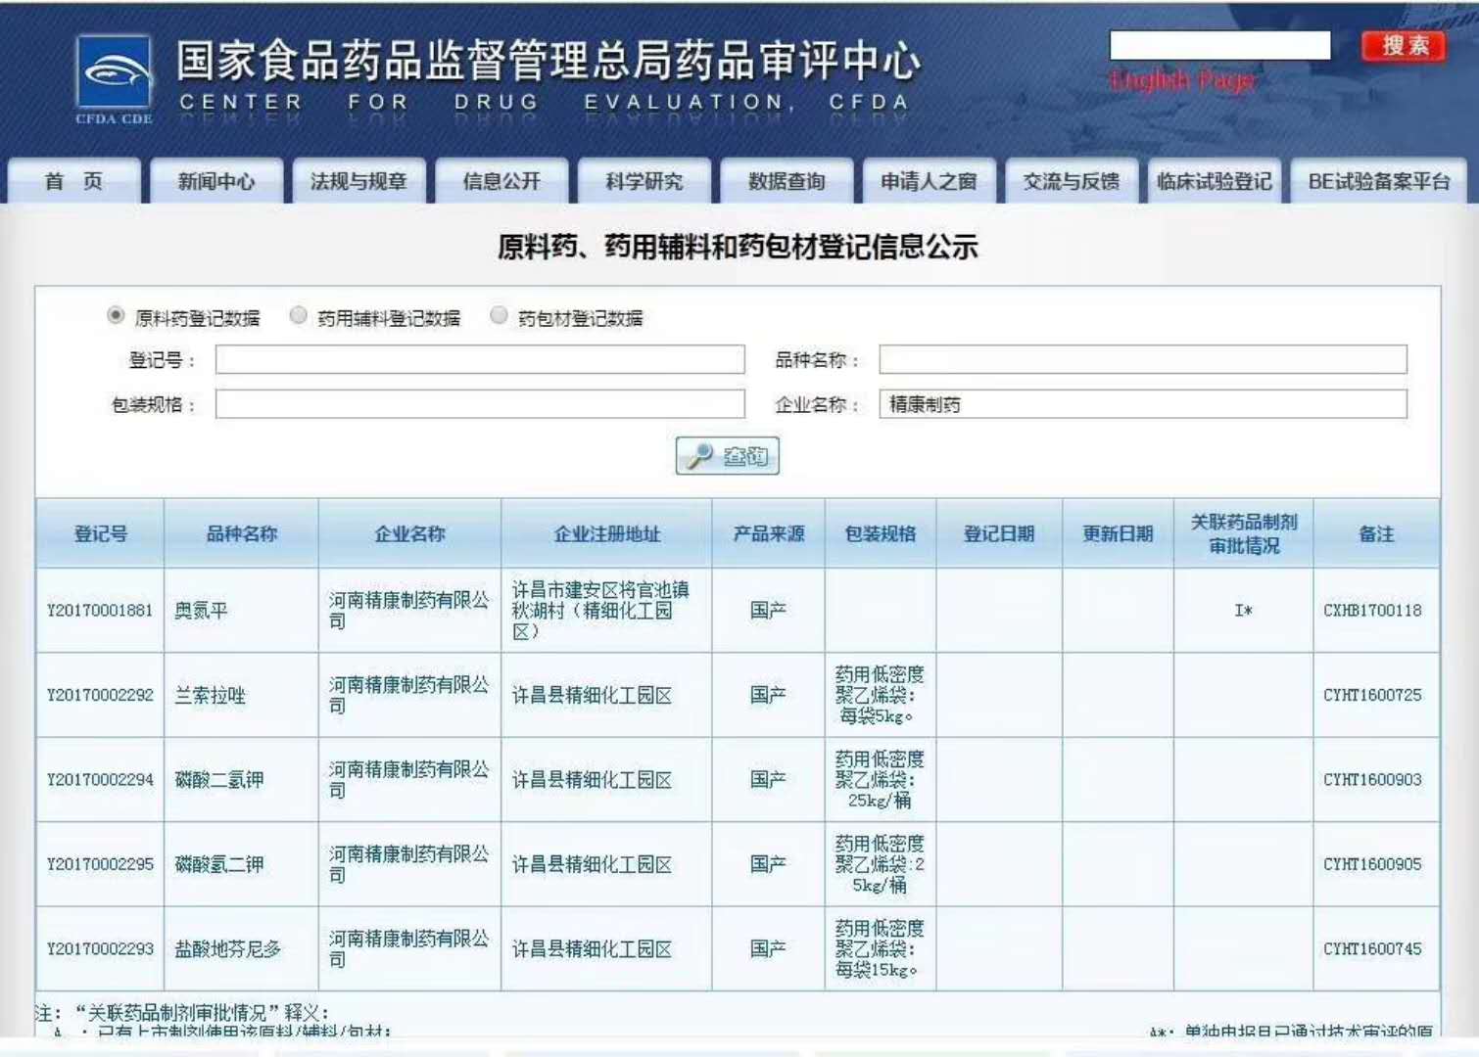Go to the 信息公开 tab
The image size is (1479, 1057).
tap(501, 181)
